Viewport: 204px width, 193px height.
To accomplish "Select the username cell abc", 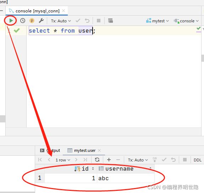I will [126, 178].
